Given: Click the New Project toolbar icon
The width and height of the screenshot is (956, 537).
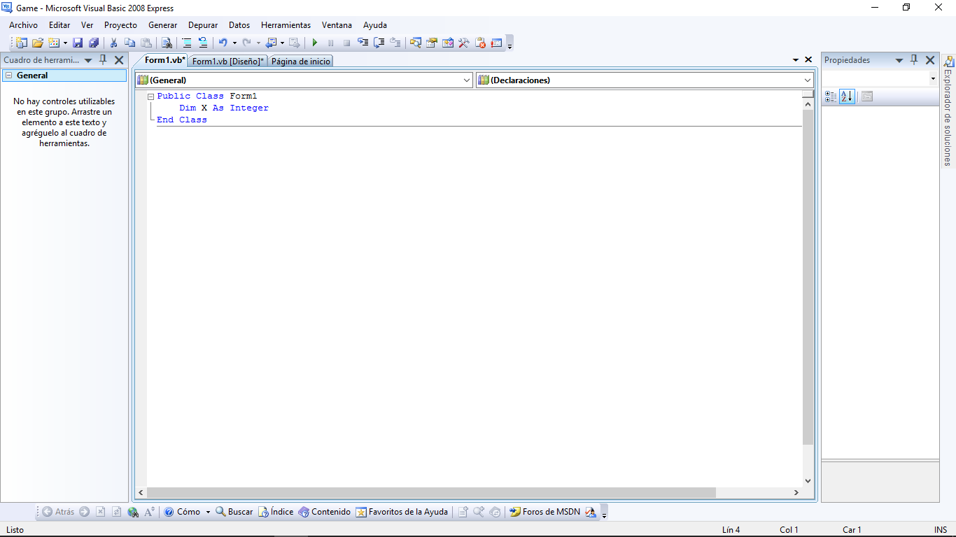Looking at the screenshot, I should pos(22,43).
